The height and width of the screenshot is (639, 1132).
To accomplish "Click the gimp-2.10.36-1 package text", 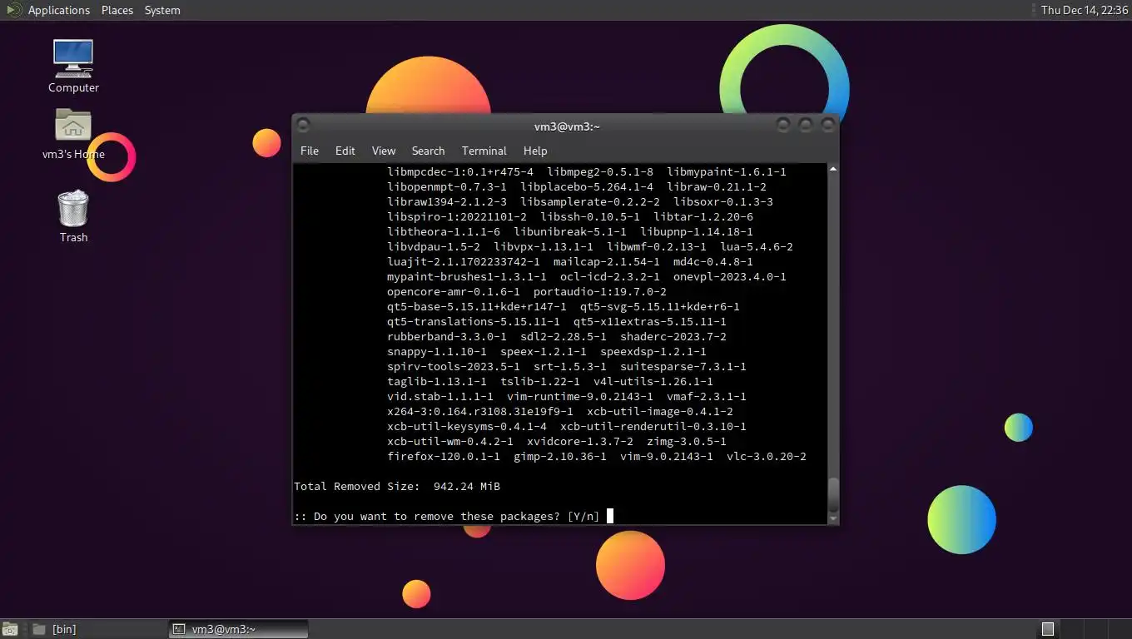I will point(560,457).
